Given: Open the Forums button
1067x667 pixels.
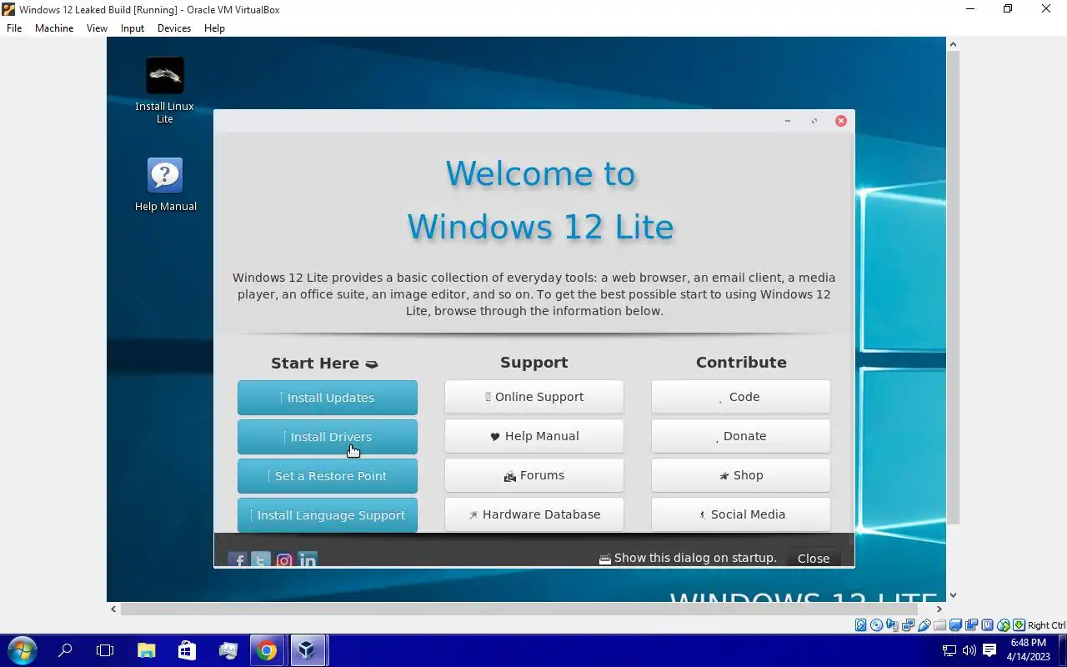Looking at the screenshot, I should click(x=534, y=475).
